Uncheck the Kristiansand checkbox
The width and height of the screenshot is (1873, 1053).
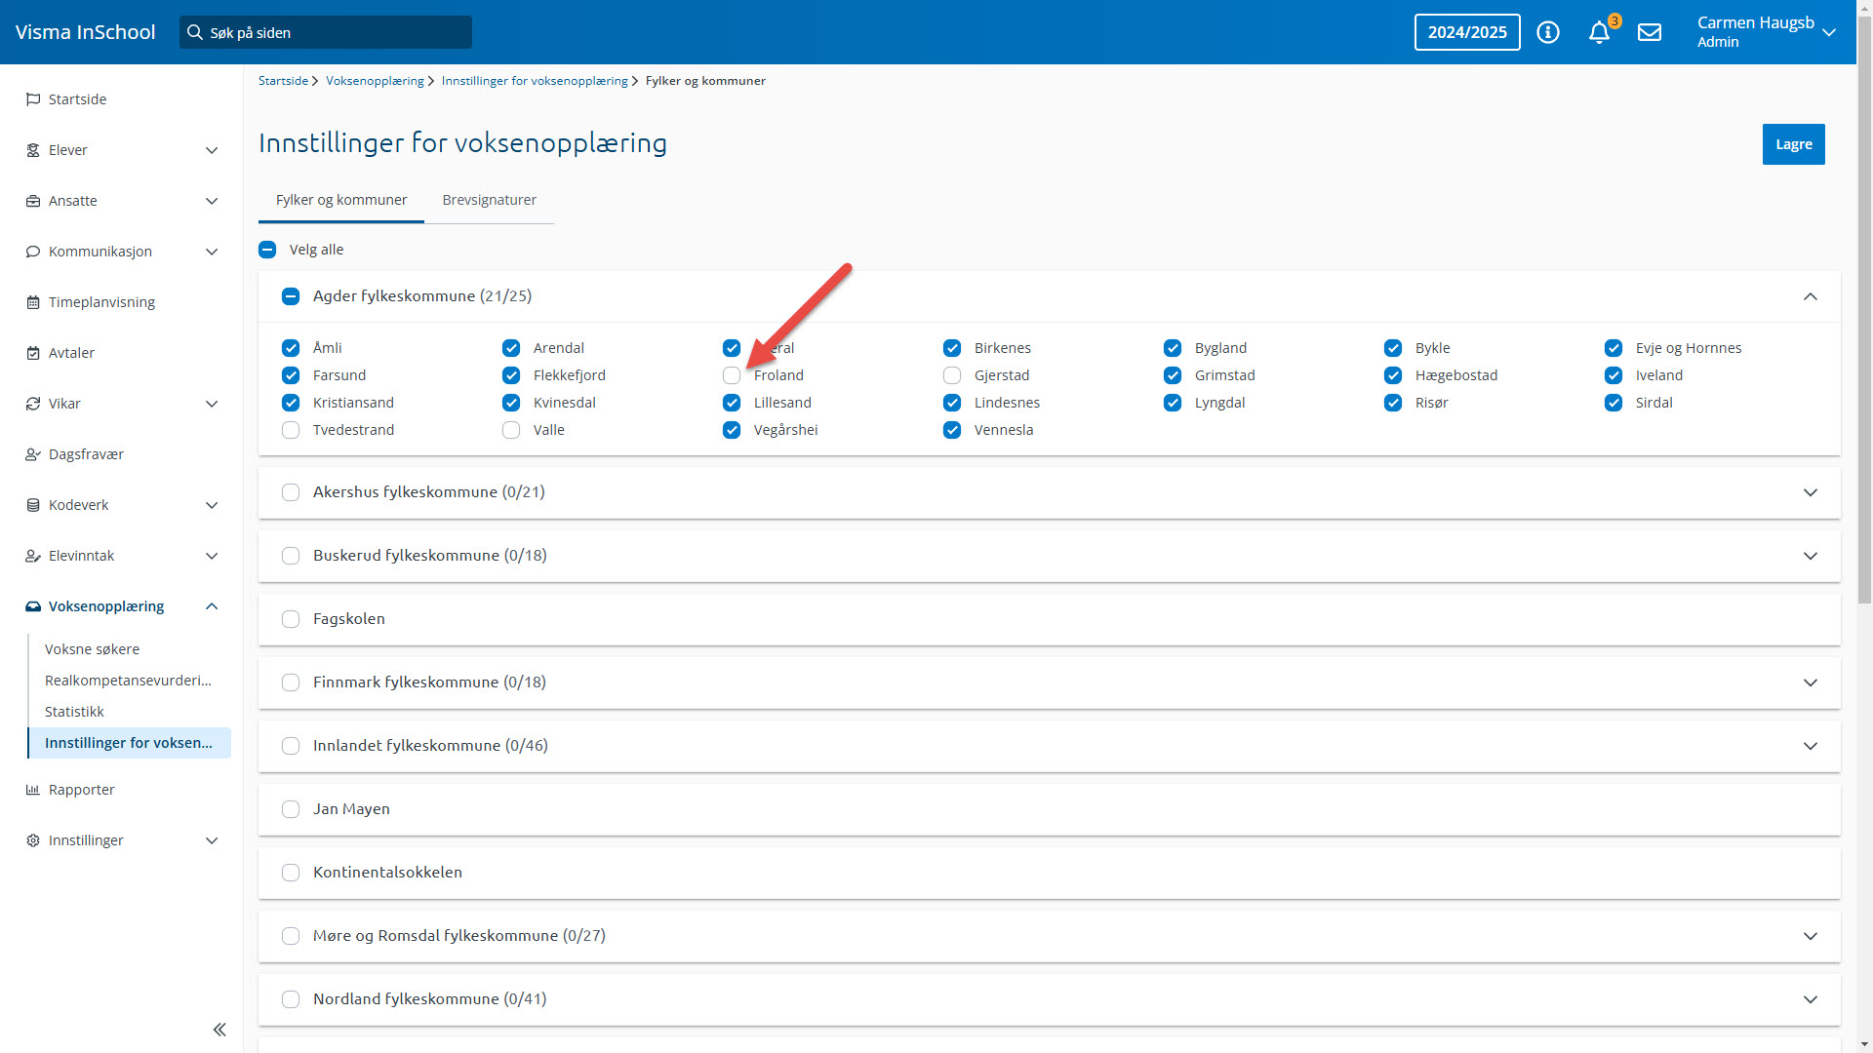[x=291, y=403]
